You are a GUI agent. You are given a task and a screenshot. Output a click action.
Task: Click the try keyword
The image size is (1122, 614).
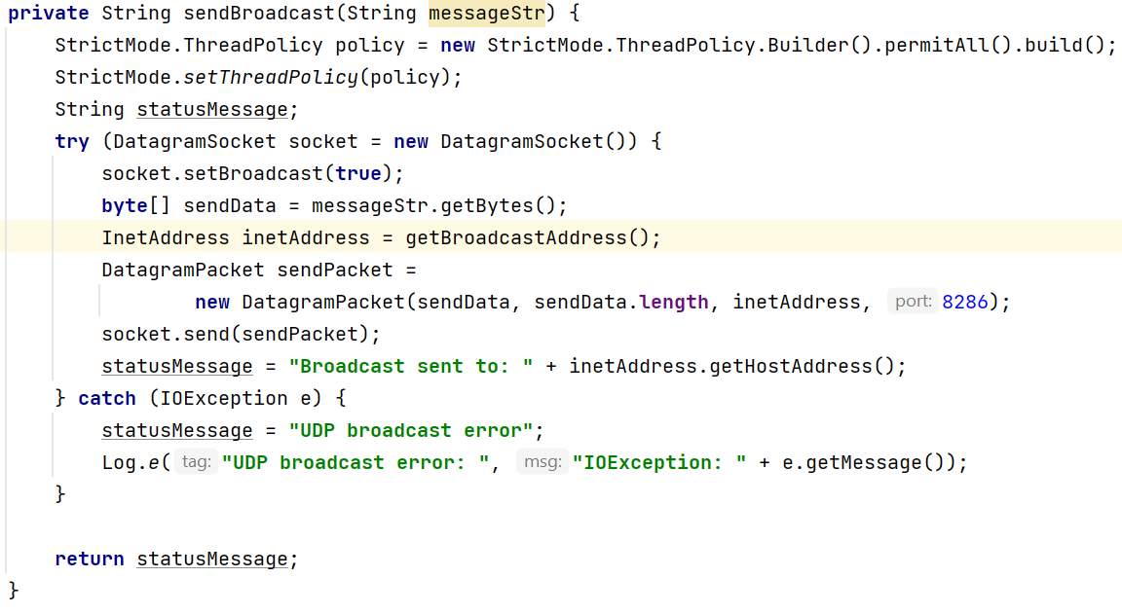coord(72,141)
